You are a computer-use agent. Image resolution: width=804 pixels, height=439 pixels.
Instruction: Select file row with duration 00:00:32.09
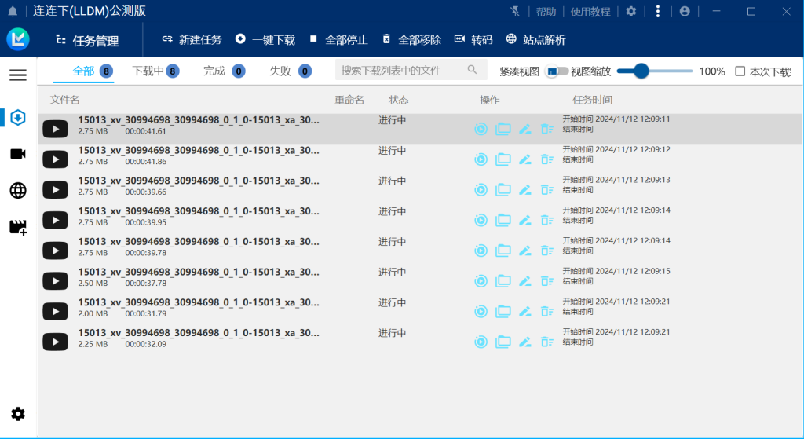pos(420,342)
